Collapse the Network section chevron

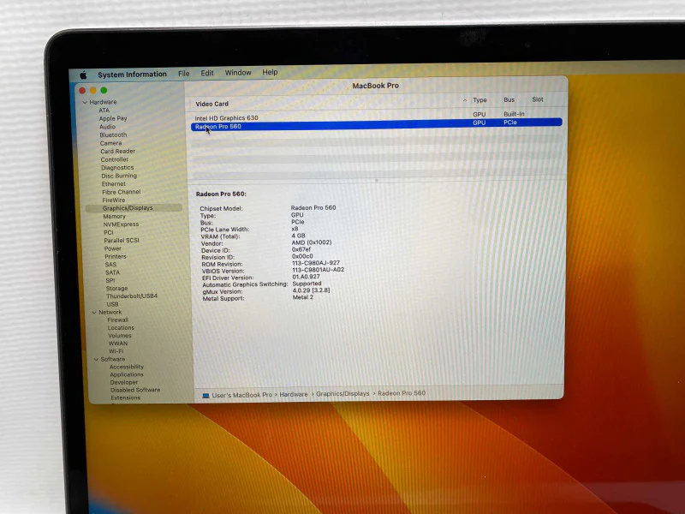[x=94, y=313]
